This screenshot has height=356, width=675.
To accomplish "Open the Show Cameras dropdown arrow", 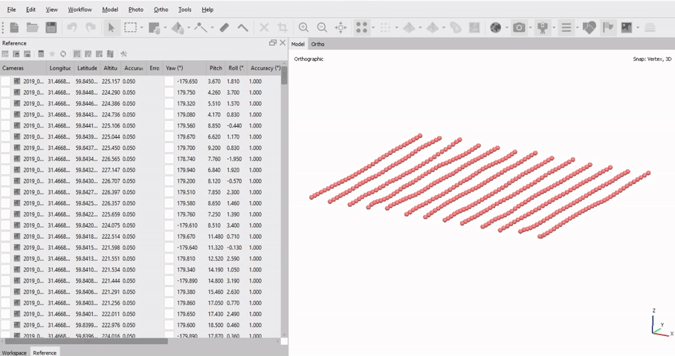I will point(530,28).
